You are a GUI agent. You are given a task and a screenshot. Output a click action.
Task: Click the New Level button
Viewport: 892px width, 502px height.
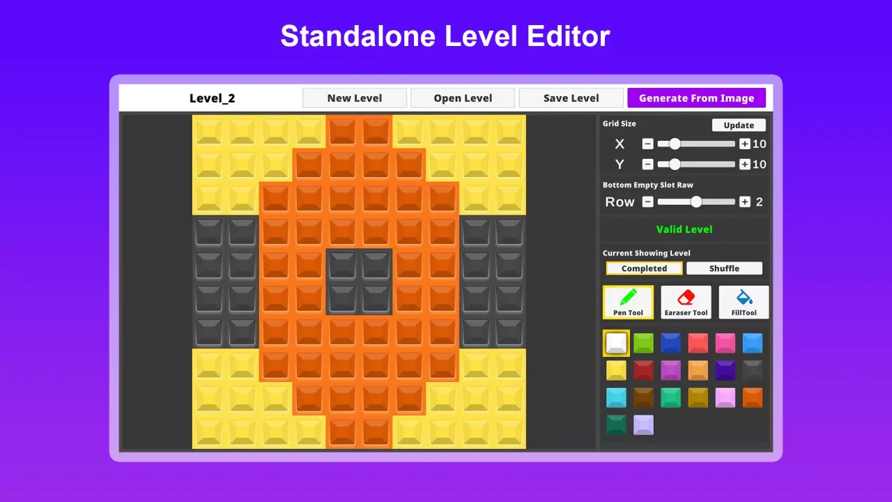(354, 98)
